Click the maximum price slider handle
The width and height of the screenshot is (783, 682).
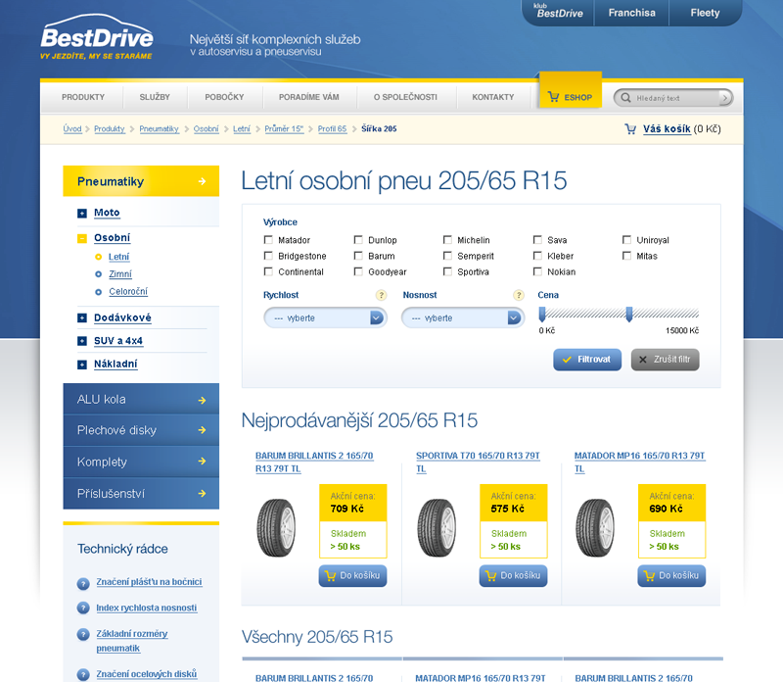pyautogui.click(x=629, y=314)
